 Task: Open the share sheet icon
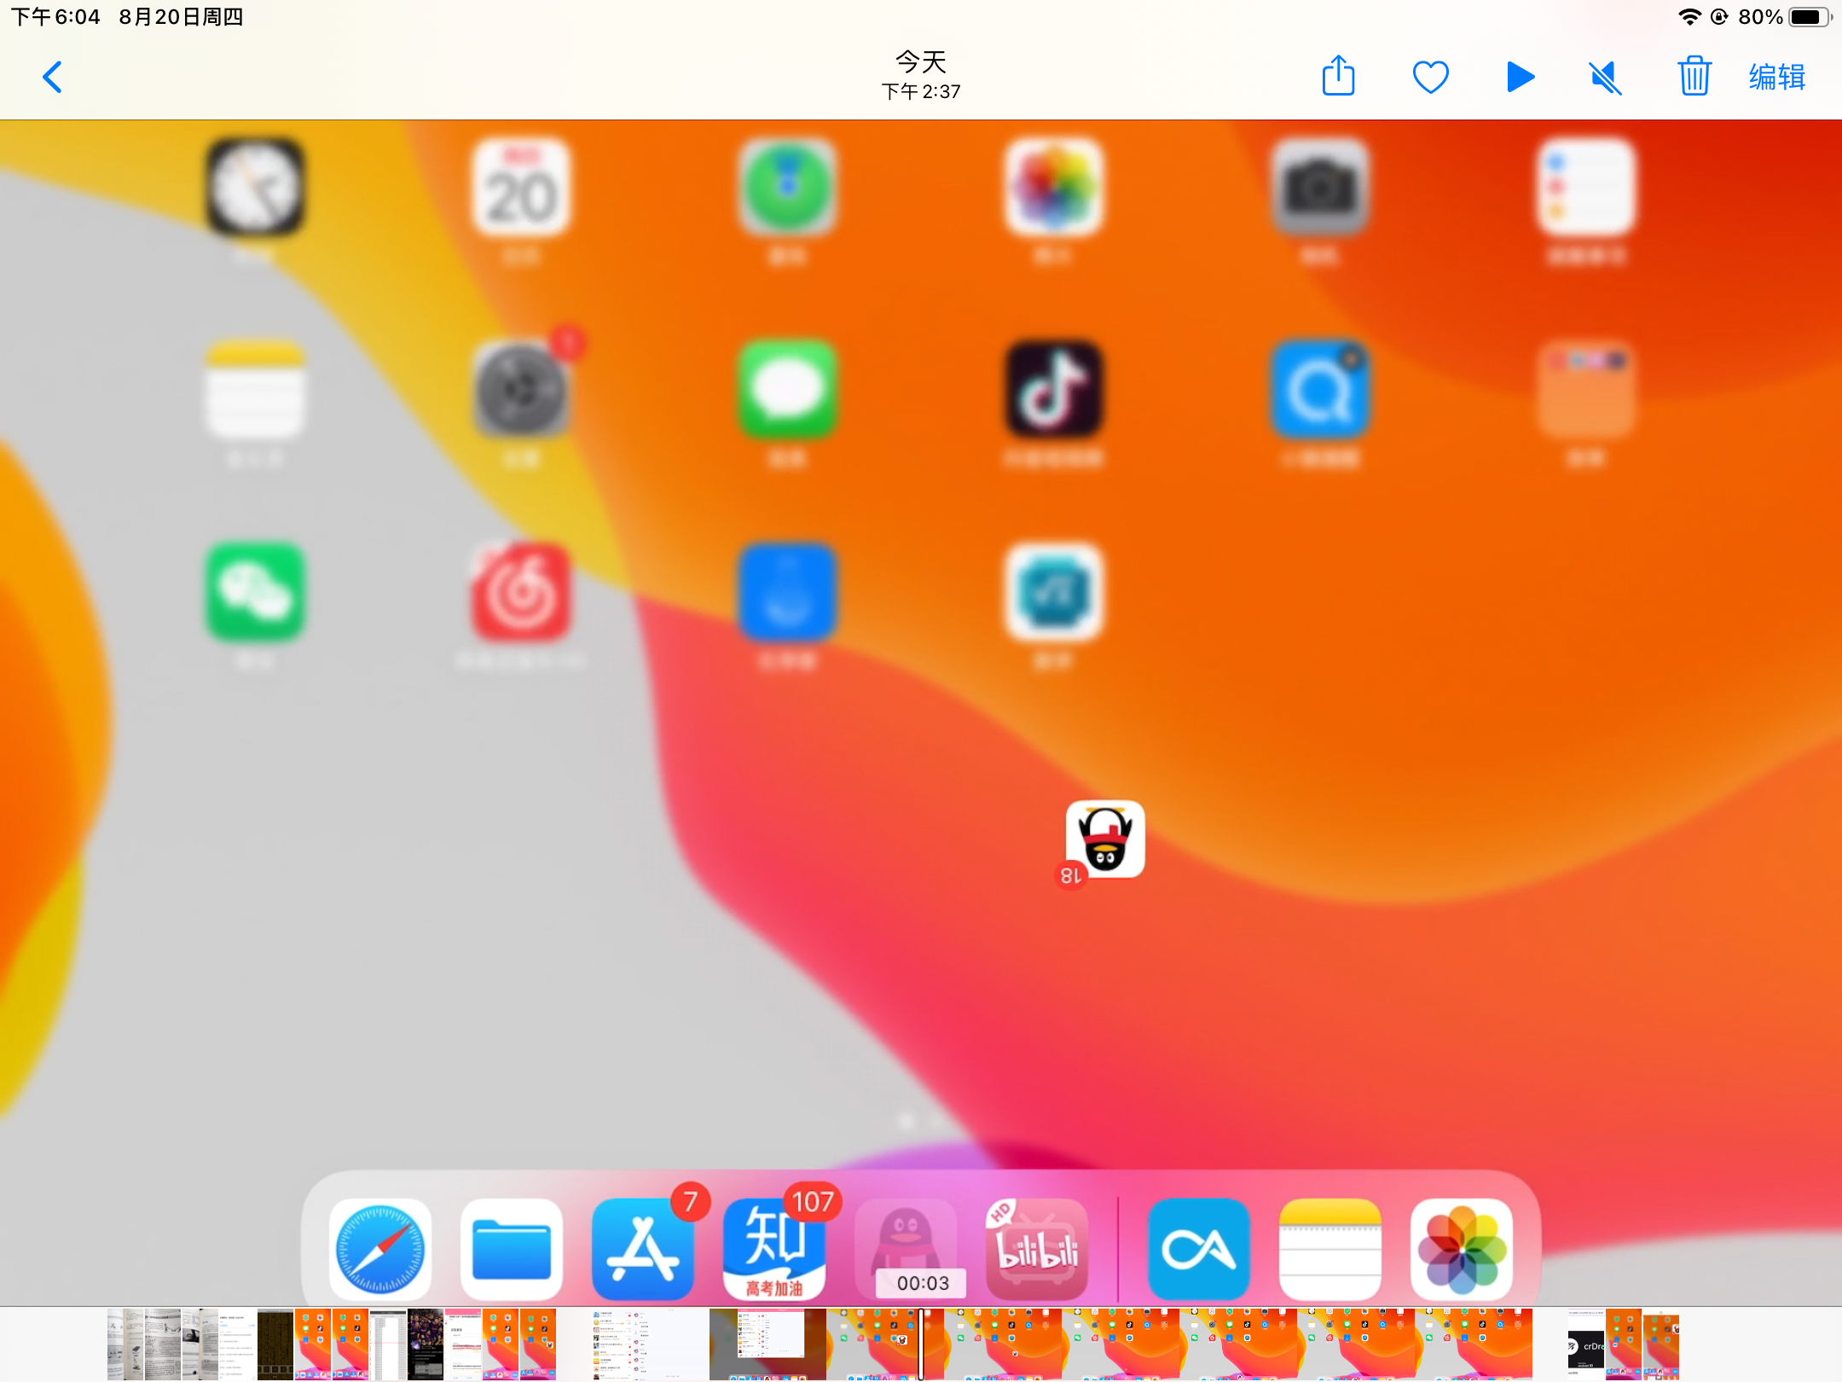(1338, 77)
